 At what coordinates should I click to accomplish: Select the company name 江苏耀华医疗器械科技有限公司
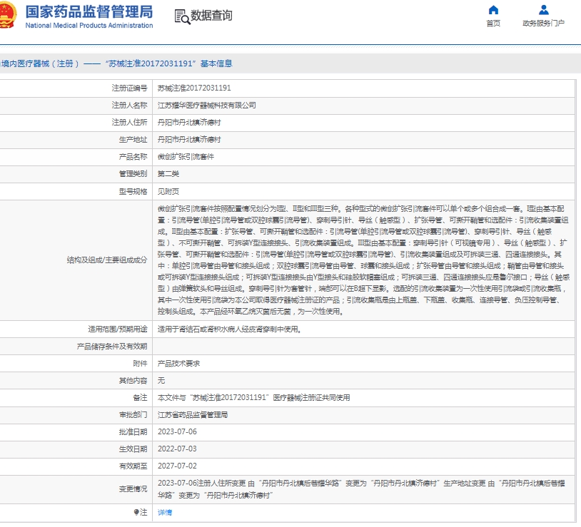pos(207,106)
